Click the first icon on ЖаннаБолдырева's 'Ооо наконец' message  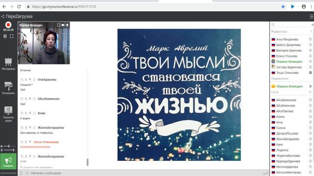[22, 128]
